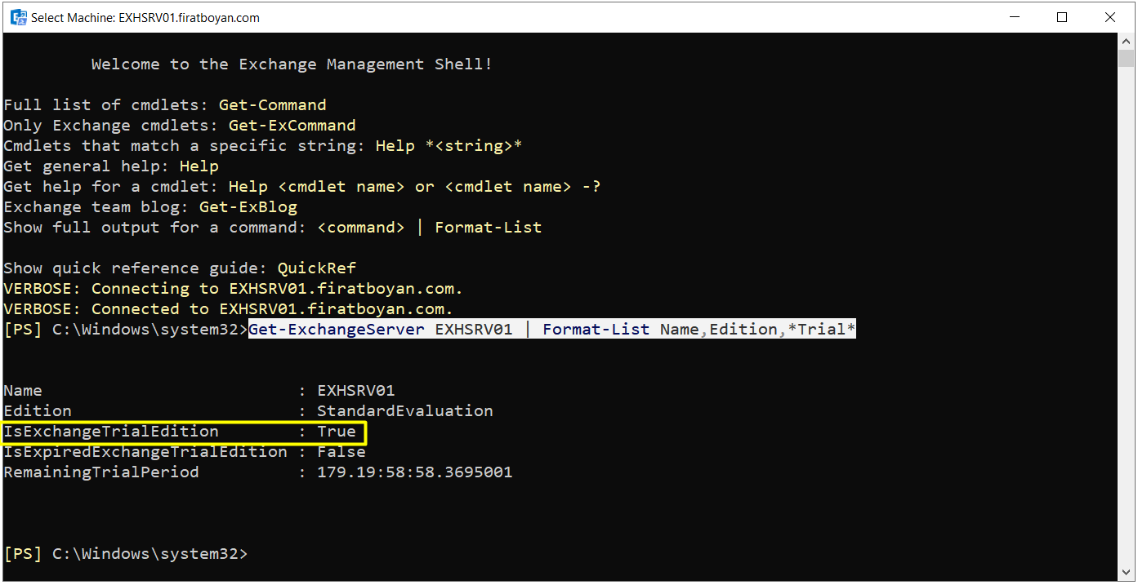Click the Format-List text in the welcome banner
The height and width of the screenshot is (585, 1138).
[x=488, y=228]
